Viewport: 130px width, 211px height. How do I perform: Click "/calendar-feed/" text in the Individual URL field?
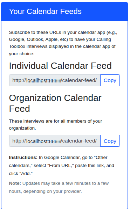tap(79, 80)
